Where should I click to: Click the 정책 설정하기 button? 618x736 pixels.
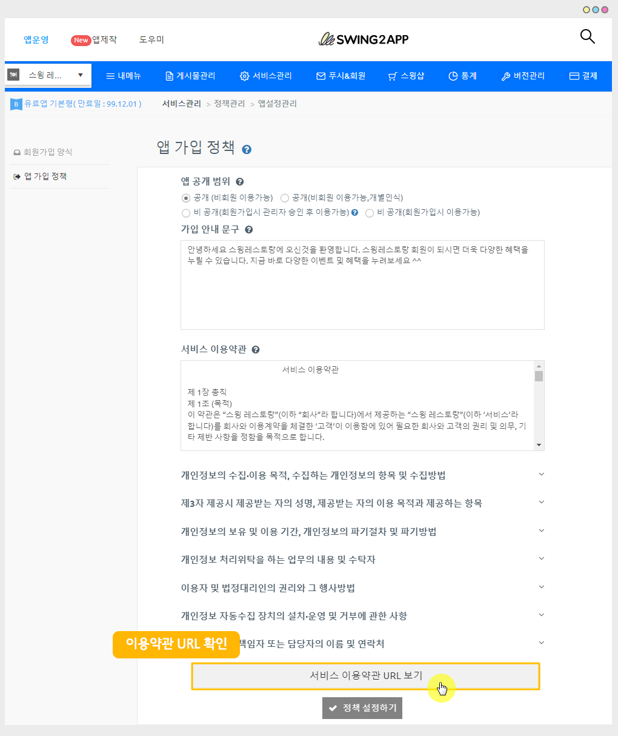pos(362,708)
